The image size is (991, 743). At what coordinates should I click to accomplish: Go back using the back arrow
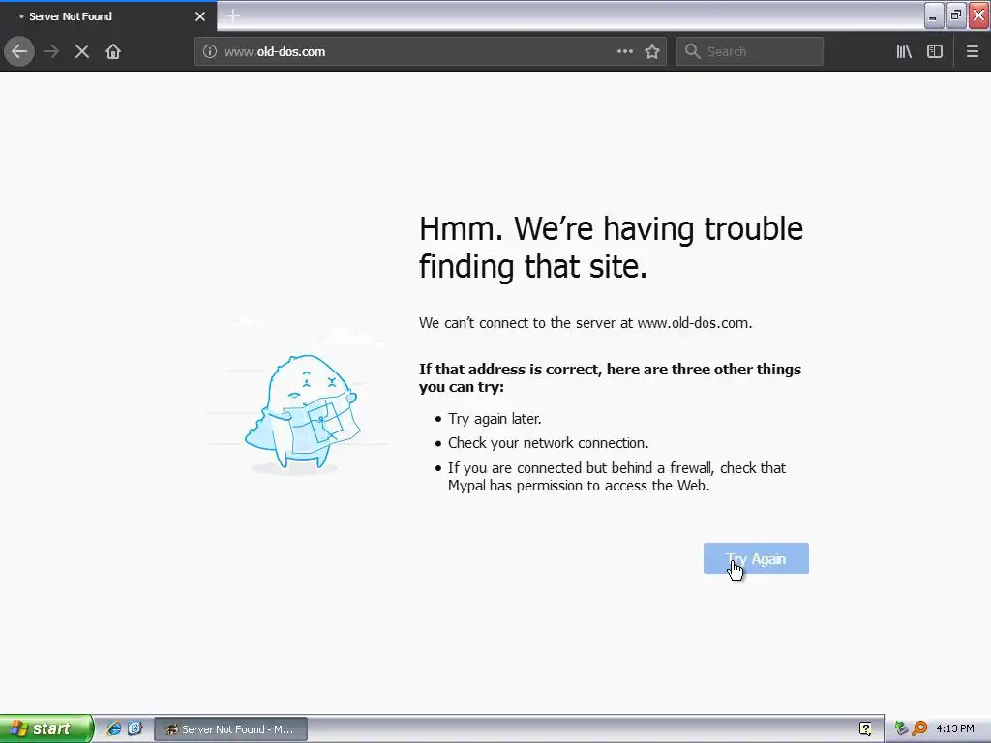pyautogui.click(x=19, y=51)
